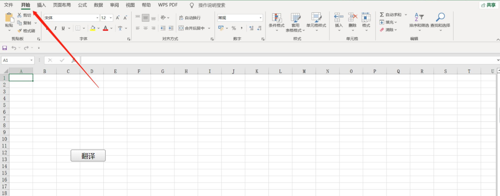The width and height of the screenshot is (500, 196).
Task: Click the Sort and Filter (排序和筛选) icon
Action: click(419, 18)
